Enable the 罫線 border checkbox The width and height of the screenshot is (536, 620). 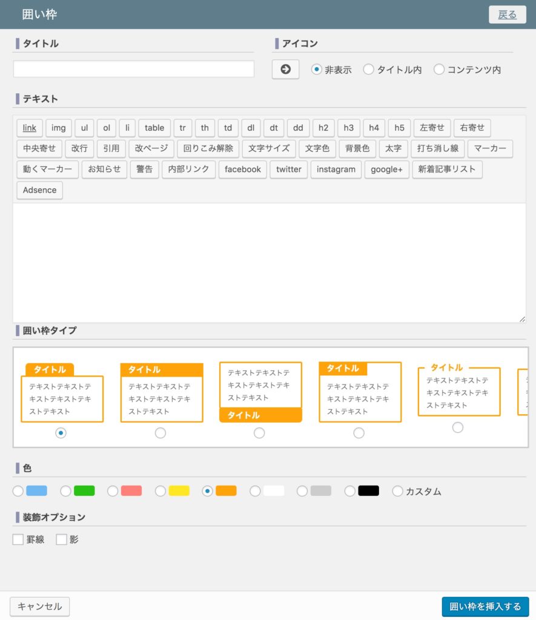(x=18, y=539)
